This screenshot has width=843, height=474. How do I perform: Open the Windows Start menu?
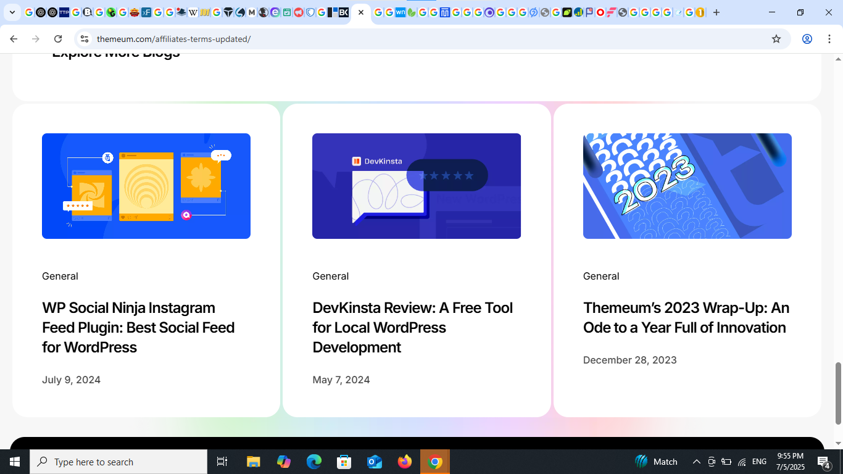coord(15,462)
